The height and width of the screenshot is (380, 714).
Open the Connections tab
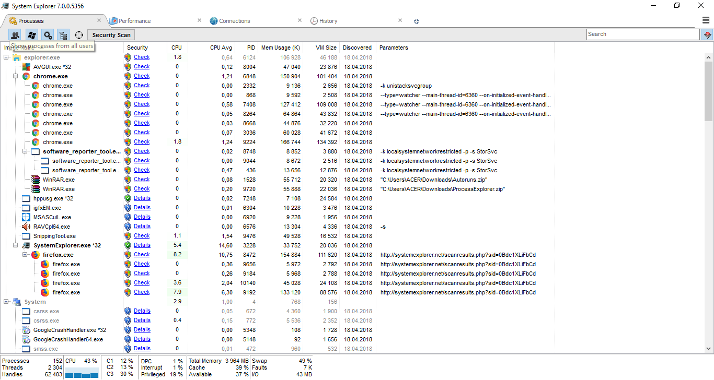(235, 21)
